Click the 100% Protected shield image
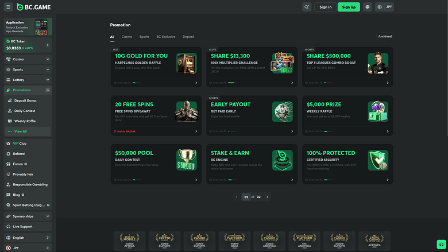Viewport: 448px width, 252px height. click(378, 160)
